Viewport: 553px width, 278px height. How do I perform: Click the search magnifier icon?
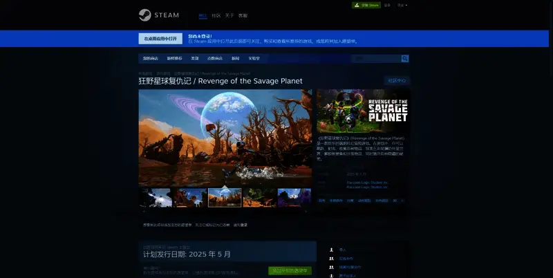click(x=405, y=59)
